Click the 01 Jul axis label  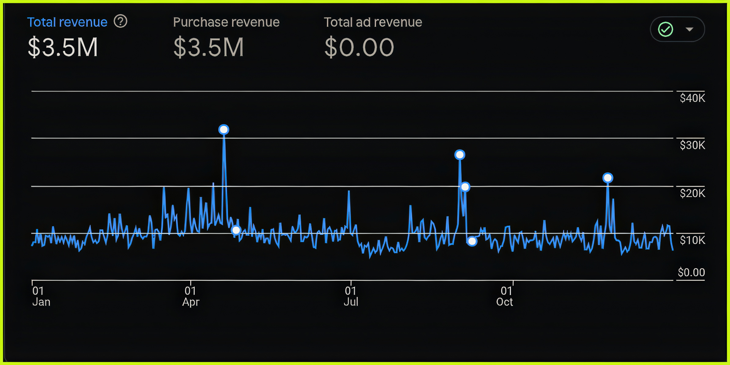pos(351,296)
